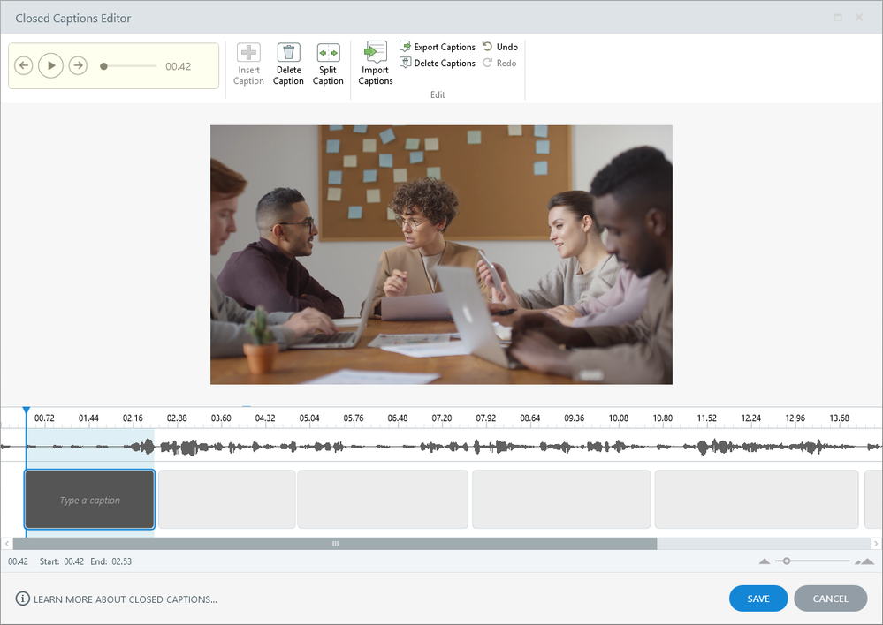Zoom out the timeline with the small mountain icon

tap(765, 561)
